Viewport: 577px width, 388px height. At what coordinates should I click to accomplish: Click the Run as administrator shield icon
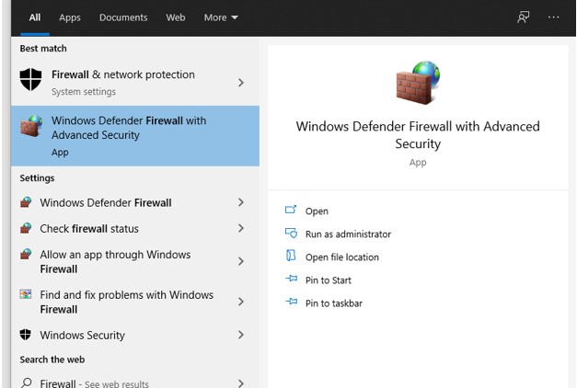click(x=291, y=233)
